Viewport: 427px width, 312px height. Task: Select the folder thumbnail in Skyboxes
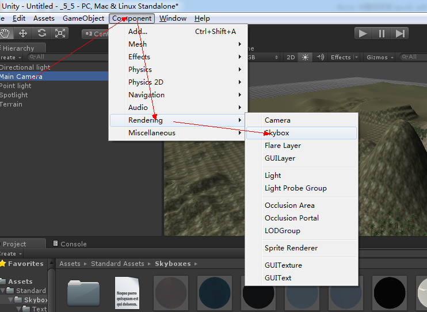click(83, 293)
